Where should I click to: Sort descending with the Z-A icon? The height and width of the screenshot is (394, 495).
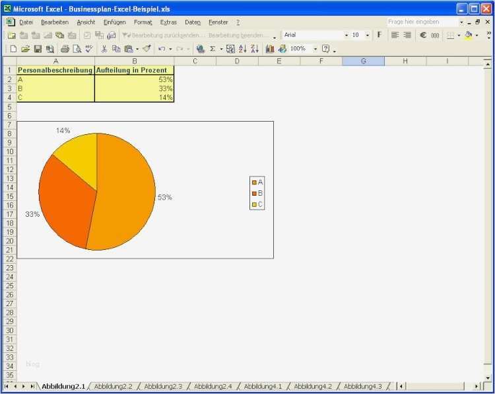[255, 49]
